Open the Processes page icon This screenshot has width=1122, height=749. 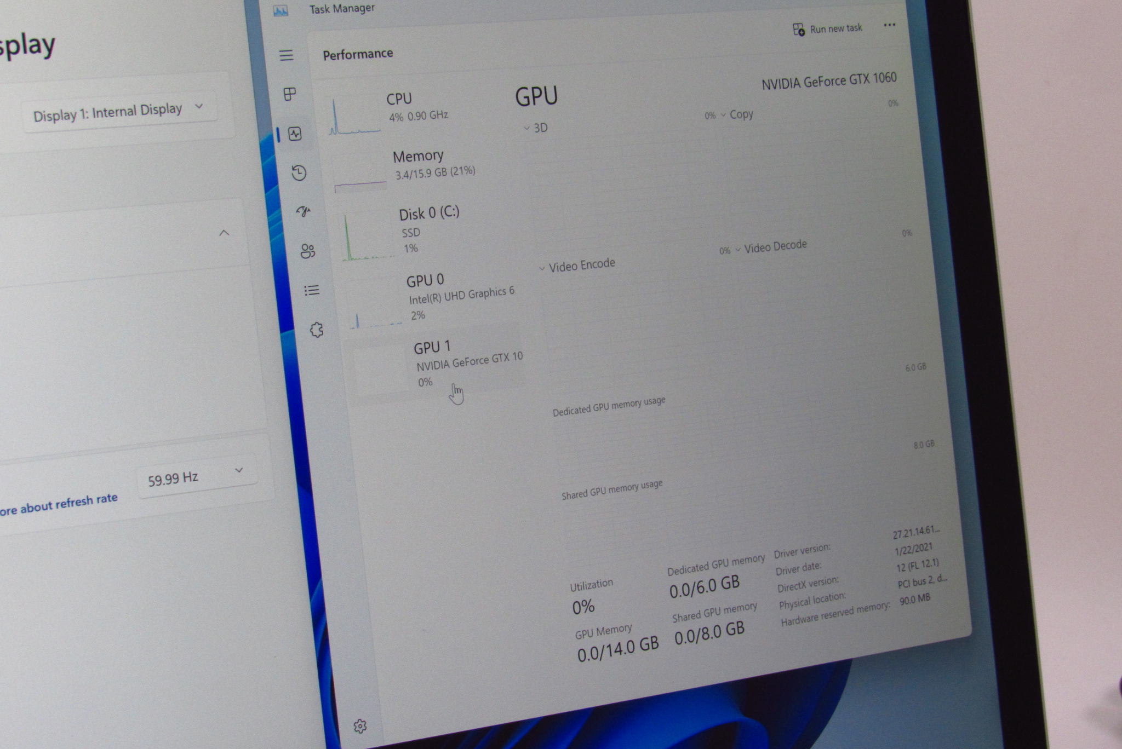(x=290, y=94)
